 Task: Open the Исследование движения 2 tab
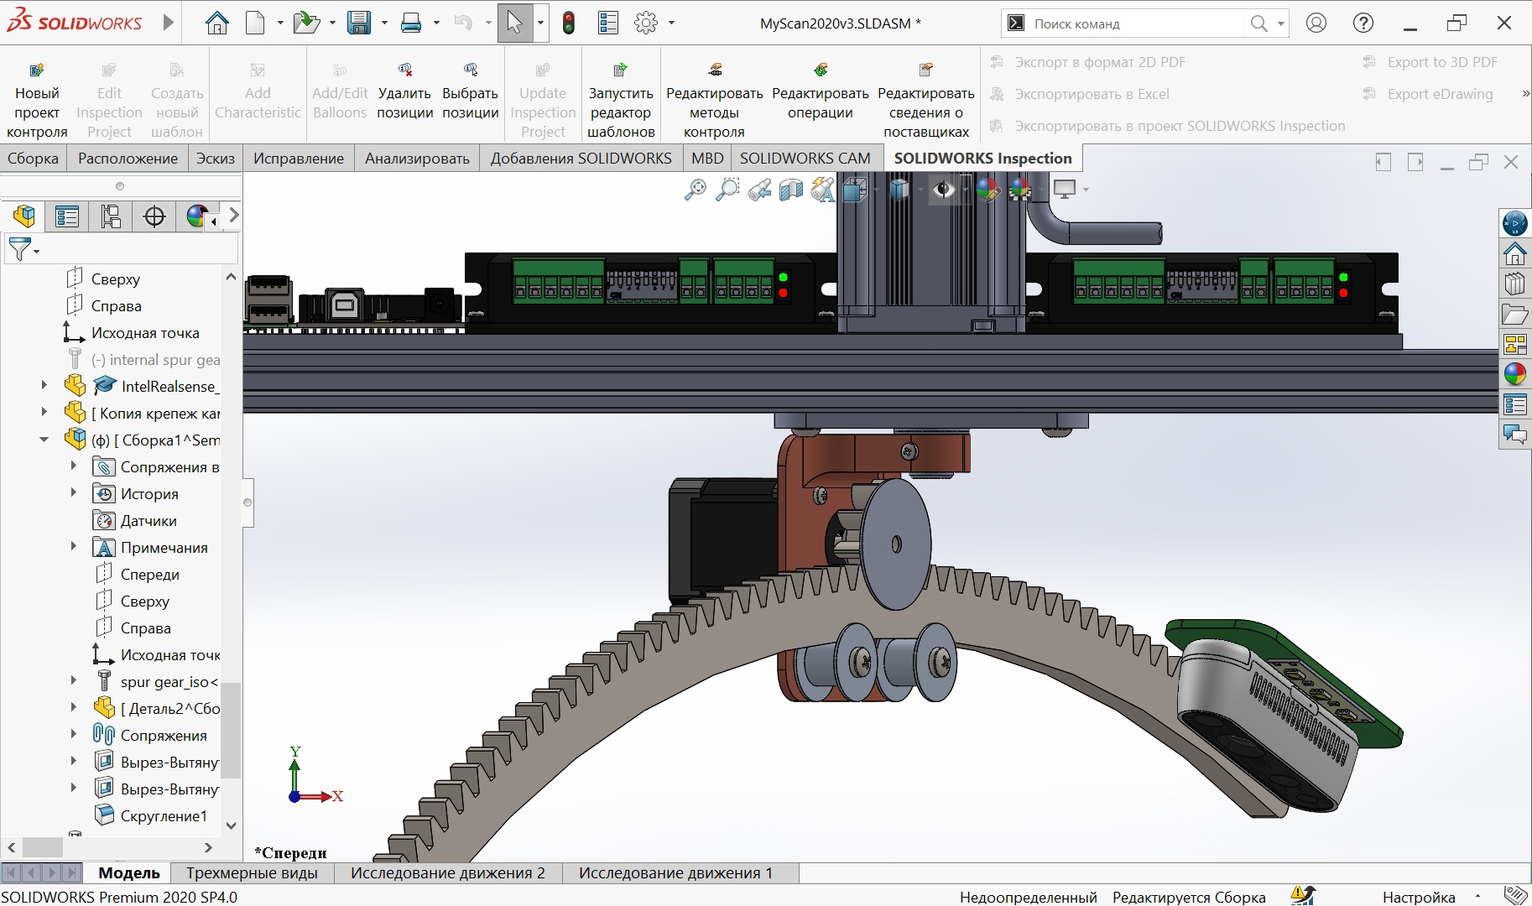(447, 873)
